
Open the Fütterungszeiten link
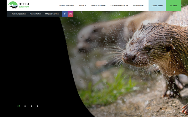(19, 14)
